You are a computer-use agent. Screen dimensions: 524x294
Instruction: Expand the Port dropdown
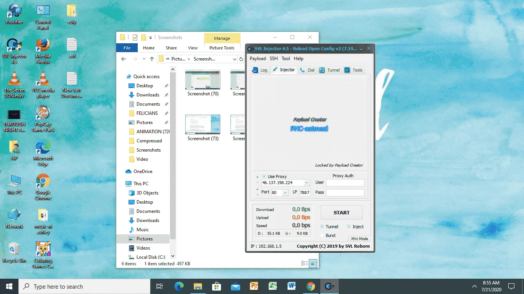coord(285,193)
